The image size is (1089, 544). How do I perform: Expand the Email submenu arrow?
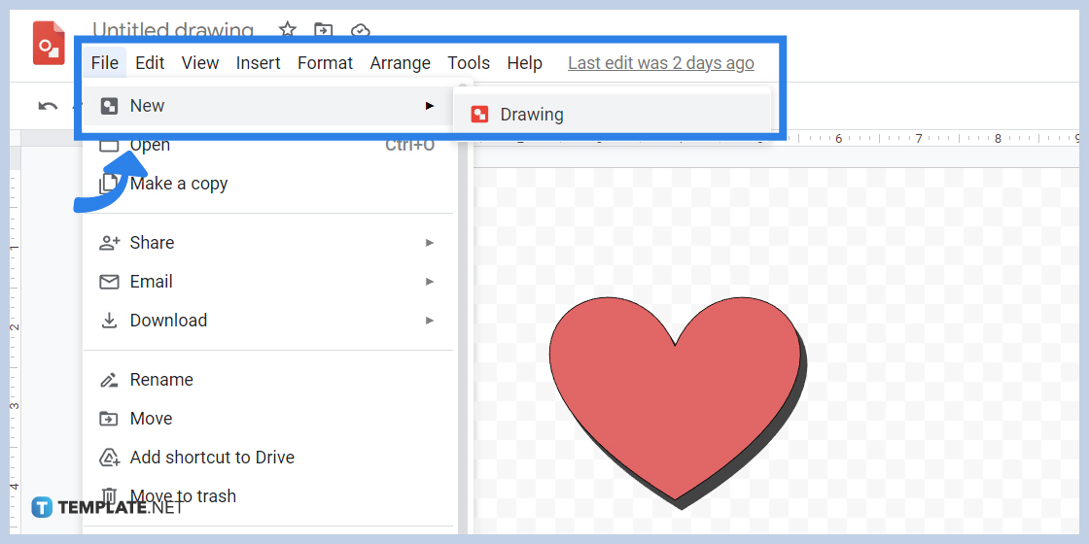430,282
